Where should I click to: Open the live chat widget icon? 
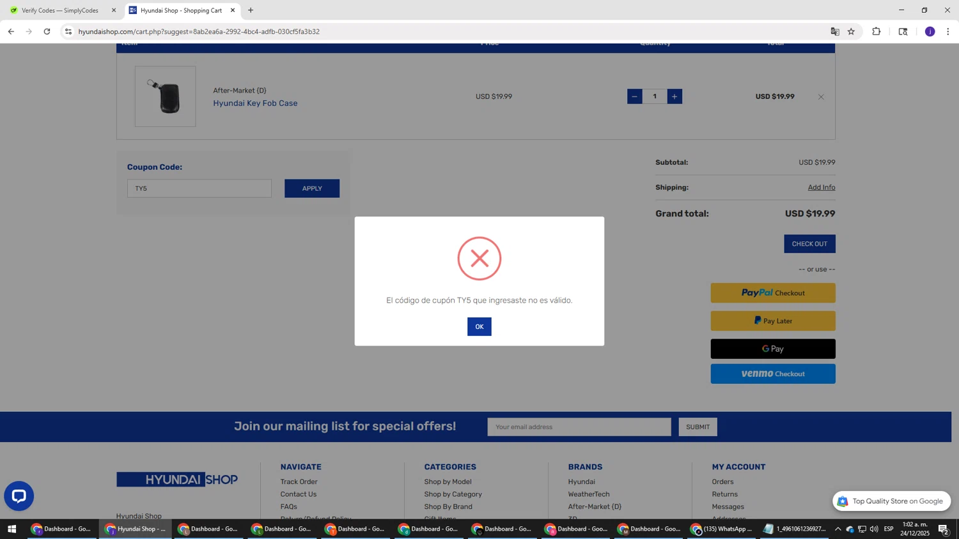[19, 496]
